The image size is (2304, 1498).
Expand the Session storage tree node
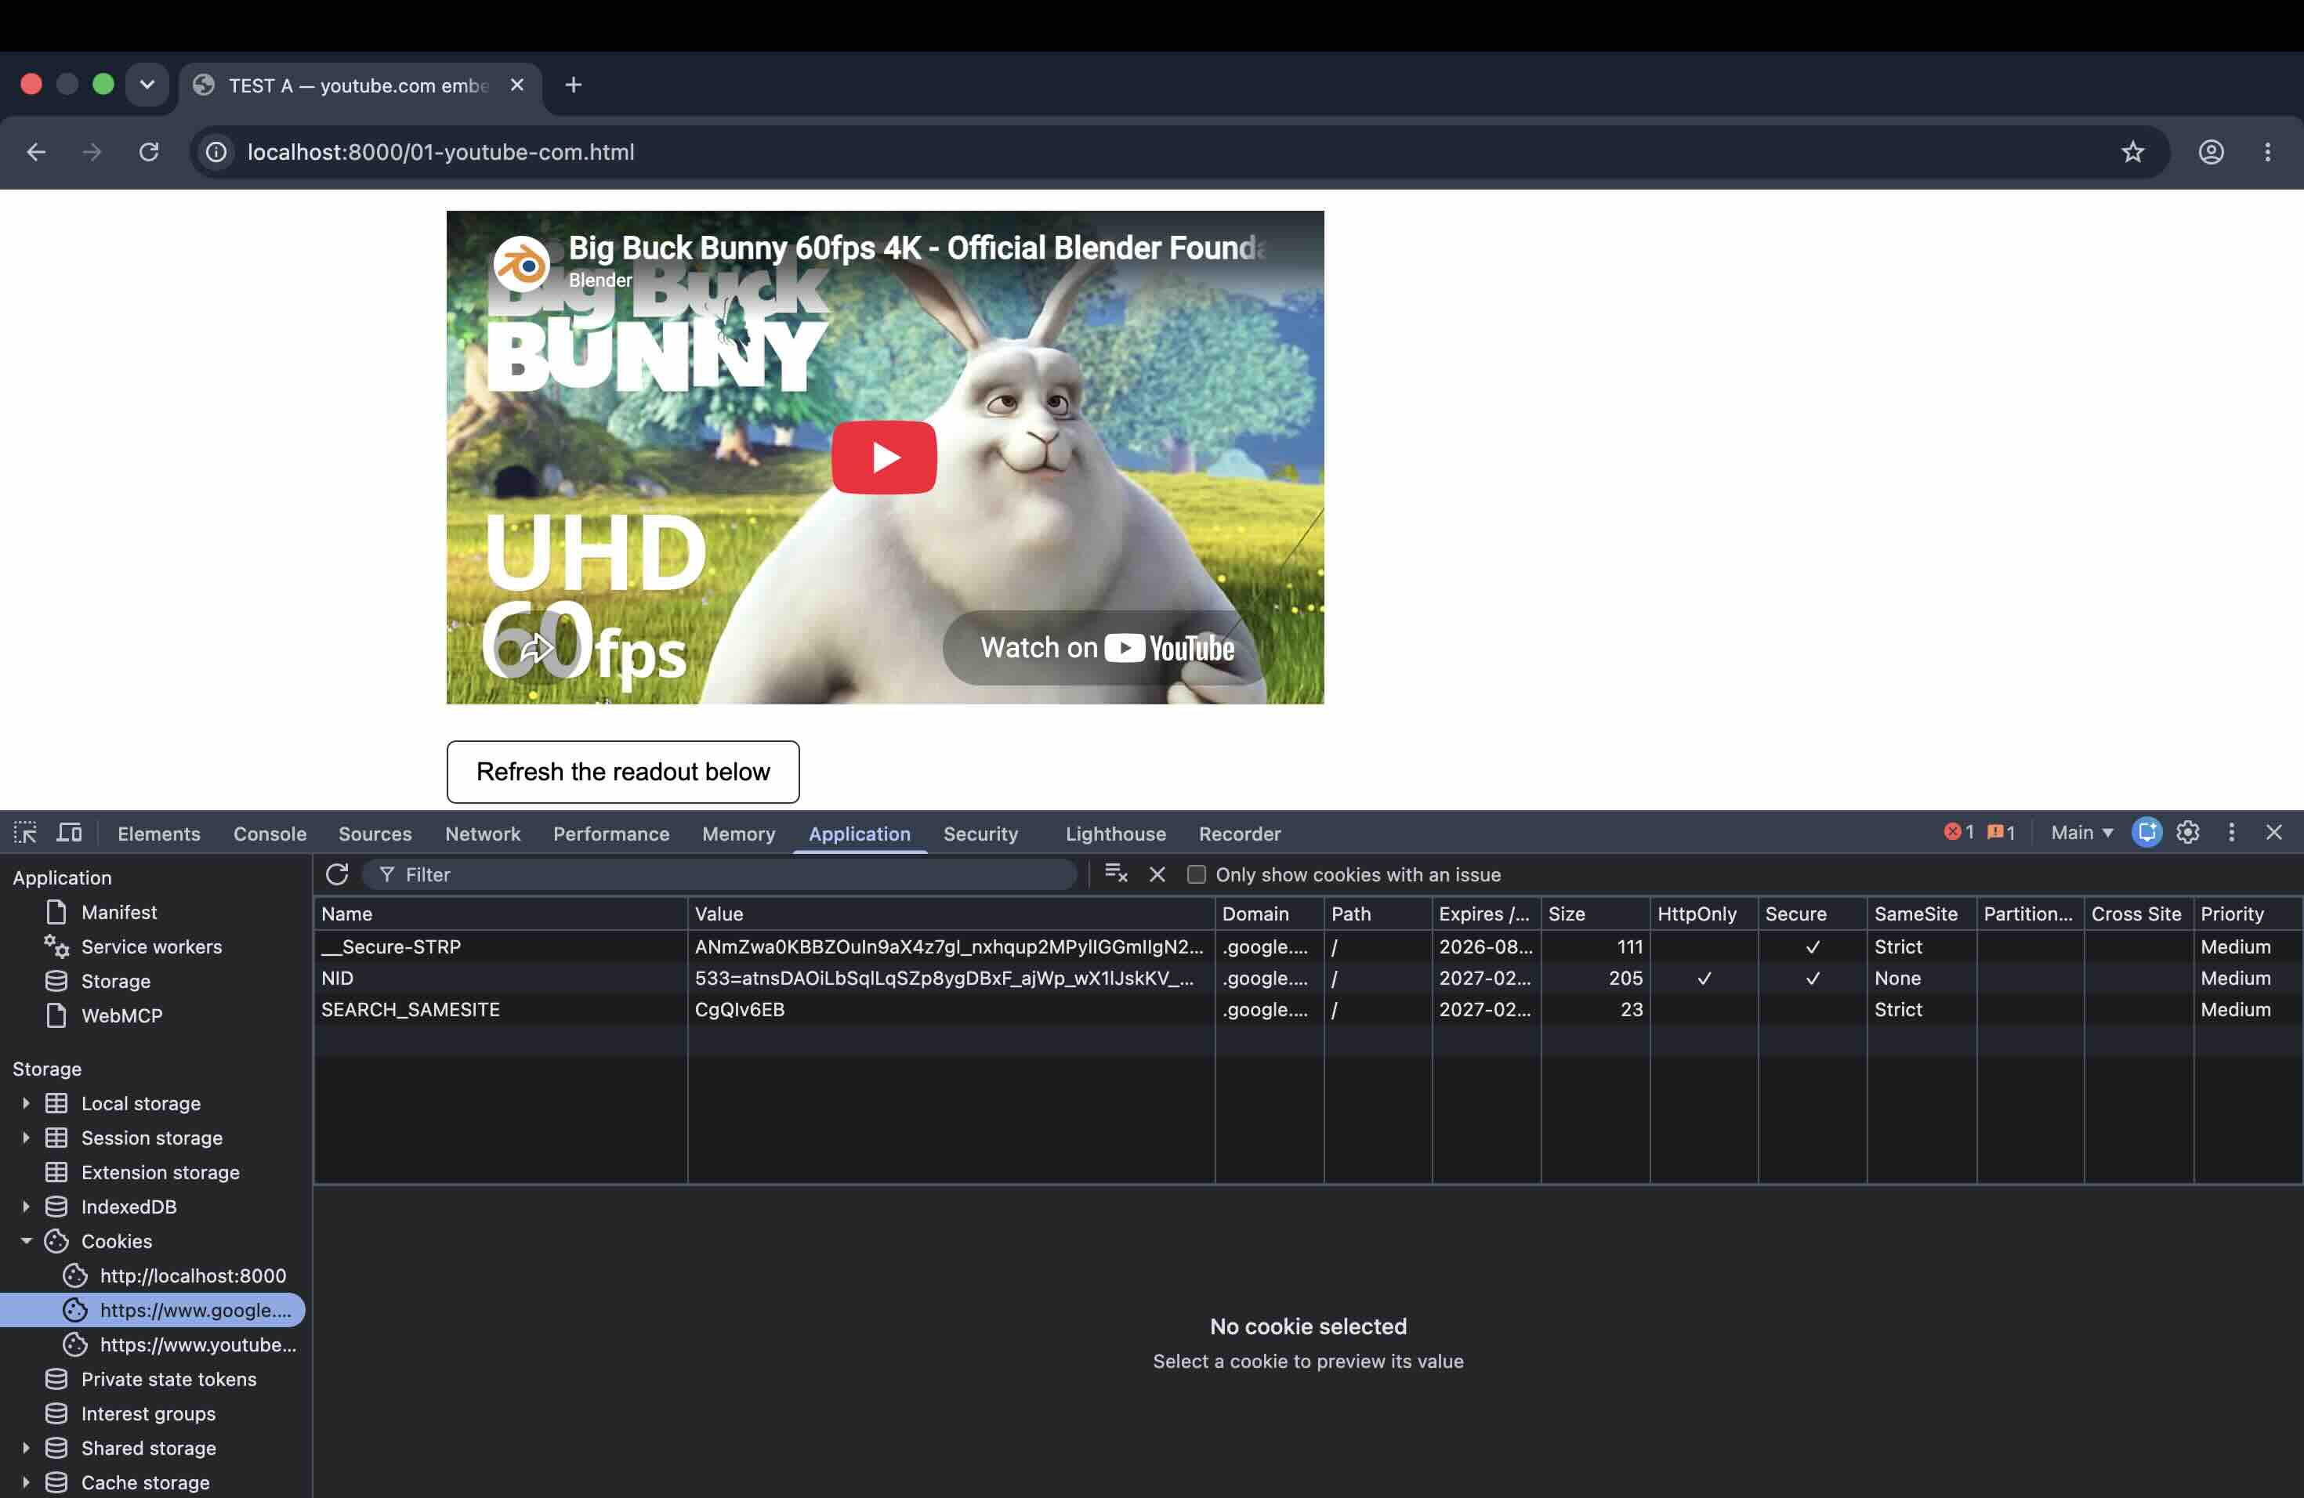[x=26, y=1137]
